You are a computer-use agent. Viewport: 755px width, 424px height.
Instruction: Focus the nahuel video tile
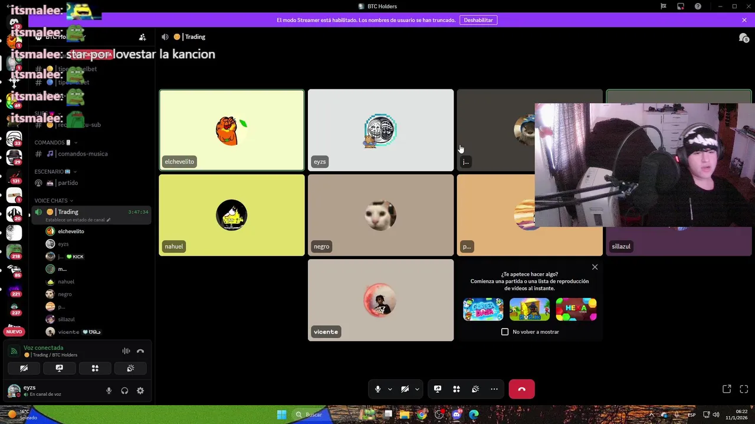[x=232, y=215]
